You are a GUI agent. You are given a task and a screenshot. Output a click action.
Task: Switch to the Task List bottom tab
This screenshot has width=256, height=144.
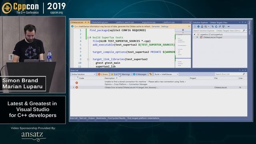click(83, 118)
